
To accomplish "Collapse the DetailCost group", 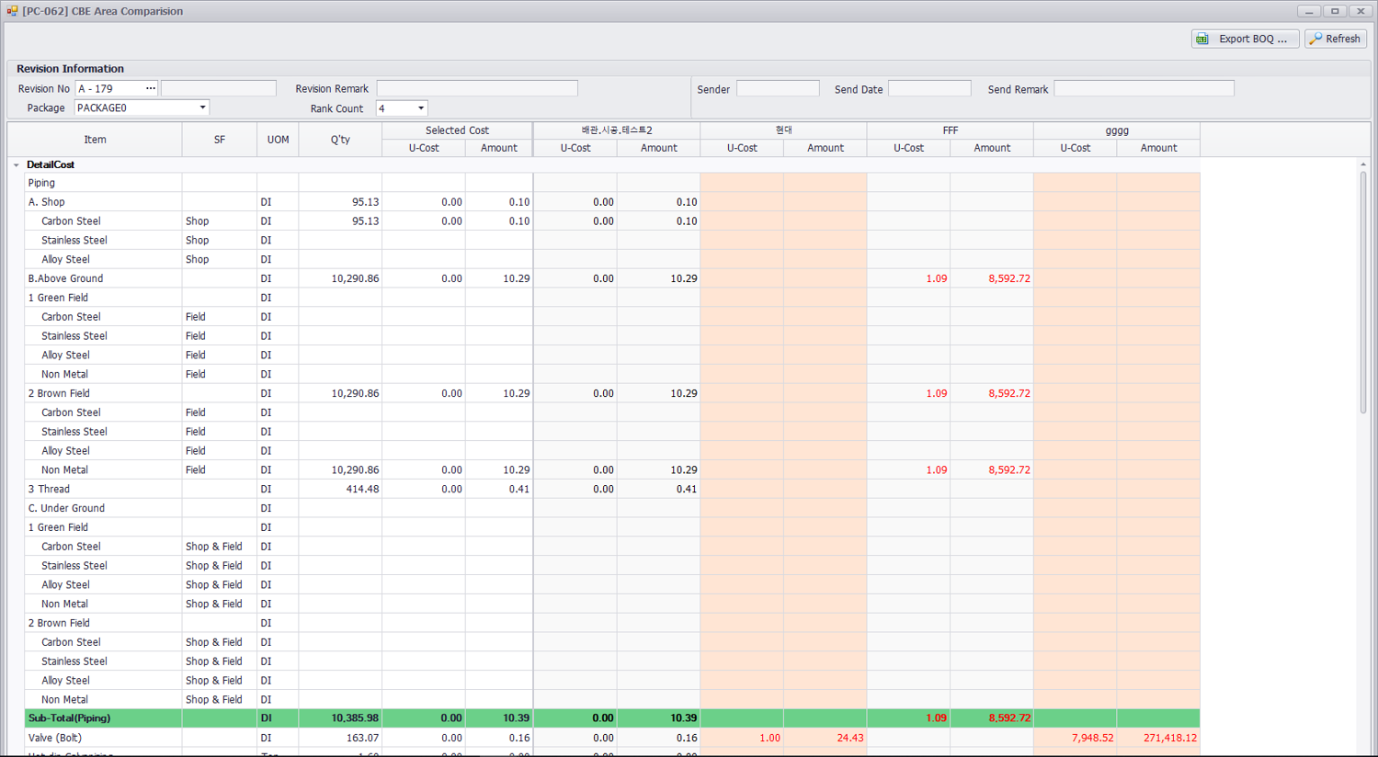I will tap(17, 165).
